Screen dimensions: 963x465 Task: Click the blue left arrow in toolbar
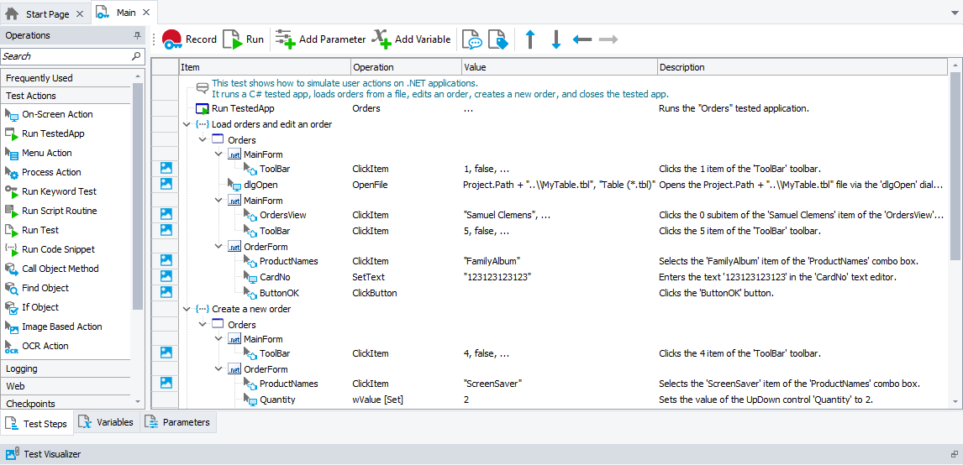tap(581, 39)
